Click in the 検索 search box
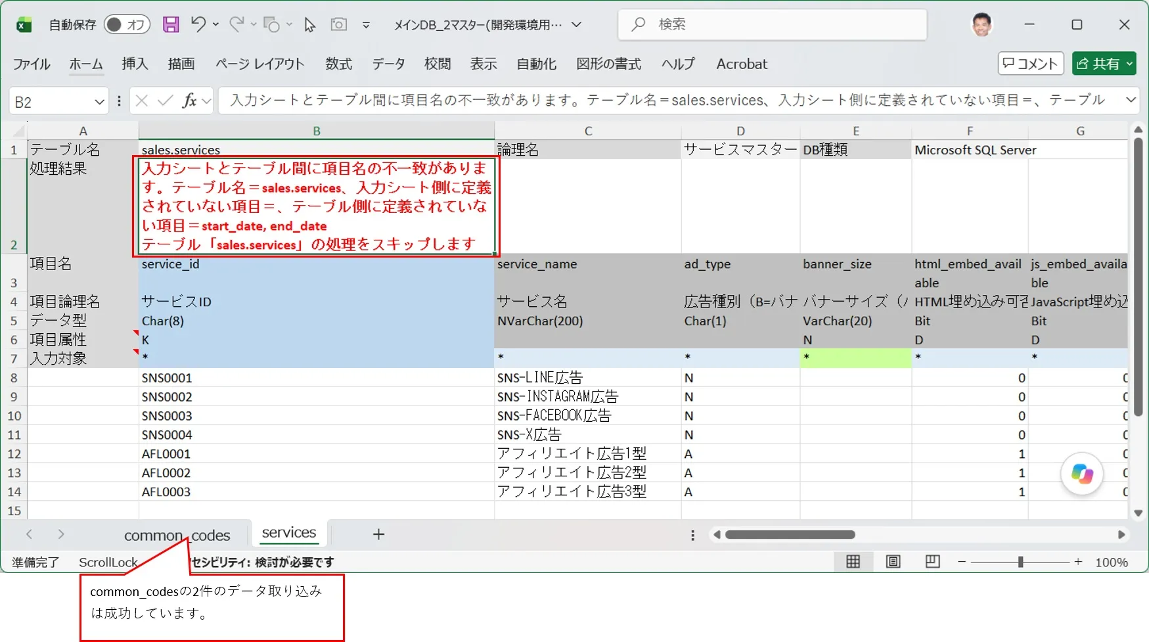Screen dimensions: 1149x642 pos(773,25)
